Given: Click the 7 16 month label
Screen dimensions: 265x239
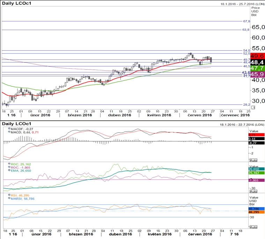Looking at the screenshot, I should coord(234,234).
